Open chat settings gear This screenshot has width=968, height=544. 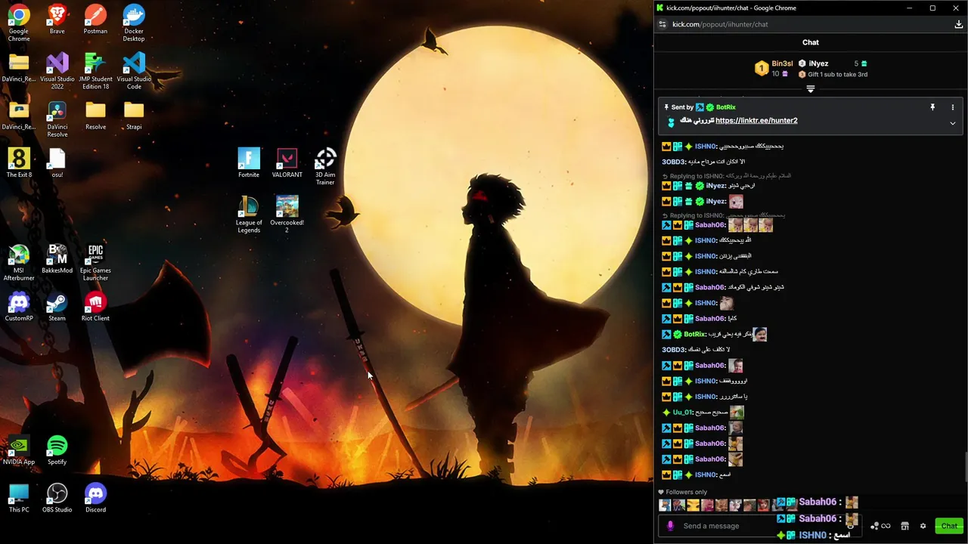tap(923, 526)
